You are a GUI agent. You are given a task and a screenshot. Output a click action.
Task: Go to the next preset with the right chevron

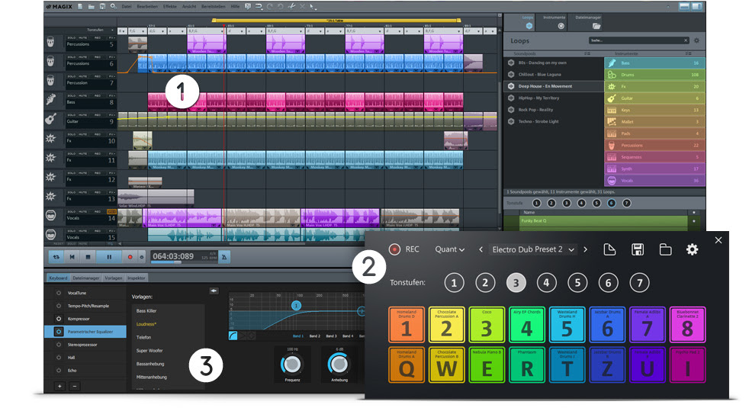pos(585,249)
